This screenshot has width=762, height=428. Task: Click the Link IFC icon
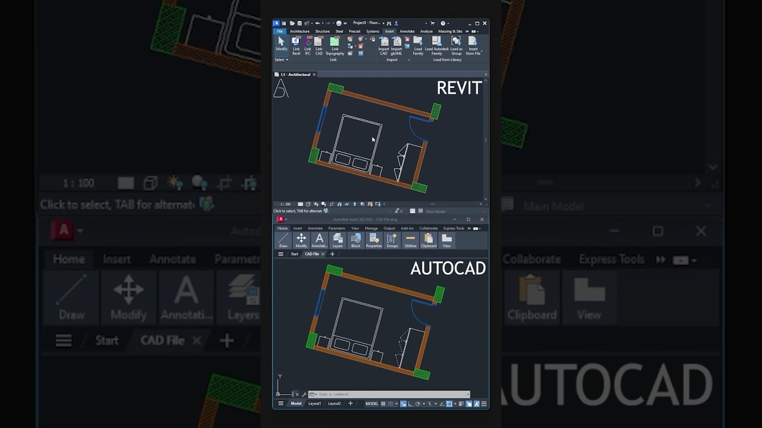tap(307, 45)
